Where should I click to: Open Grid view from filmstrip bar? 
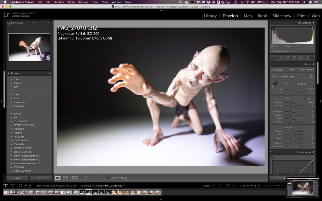click(x=20, y=186)
